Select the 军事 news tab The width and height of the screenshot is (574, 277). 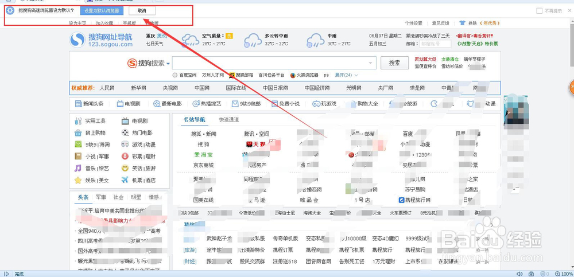(x=100, y=197)
